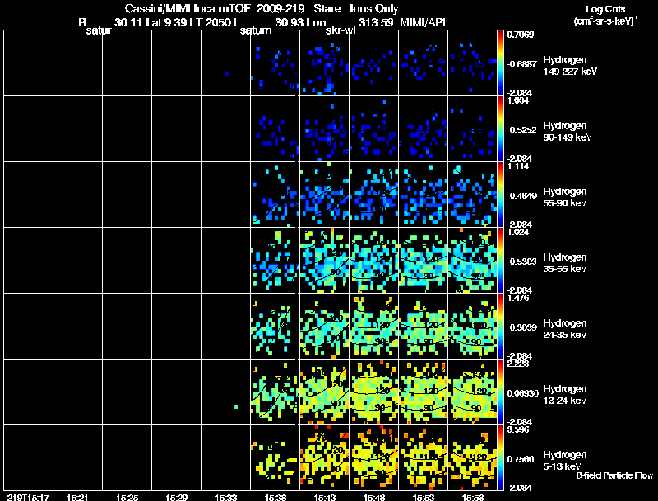Viewport: 658px width, 501px height.
Task: Click the "Hydrogen 24-35 keV" row label
Action: (565, 329)
